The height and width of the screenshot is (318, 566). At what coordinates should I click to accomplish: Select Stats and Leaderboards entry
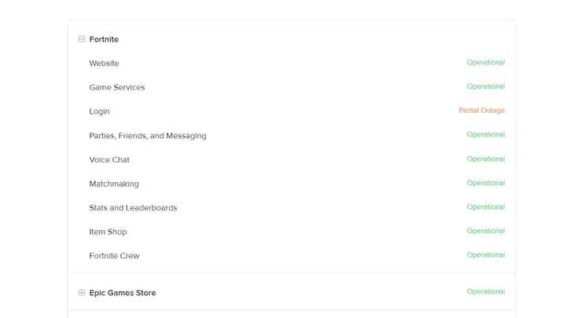[x=133, y=208]
